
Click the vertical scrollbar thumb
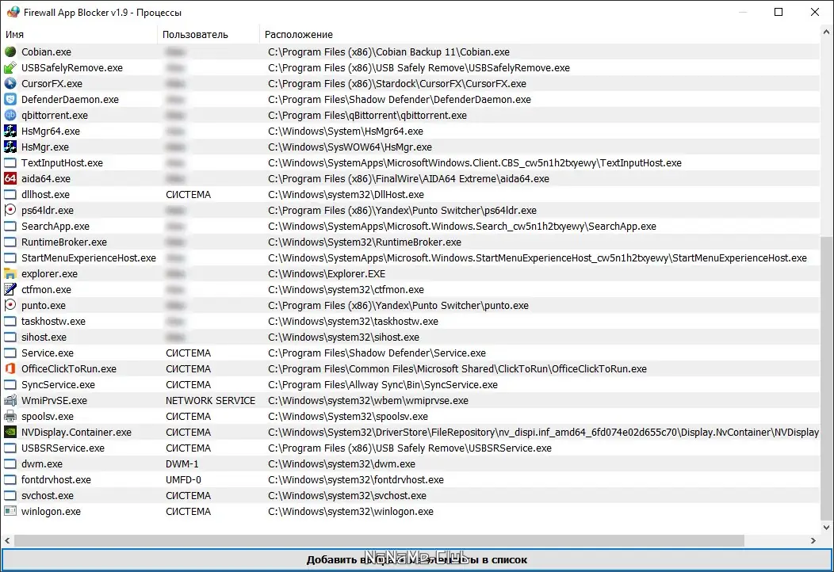click(x=827, y=378)
